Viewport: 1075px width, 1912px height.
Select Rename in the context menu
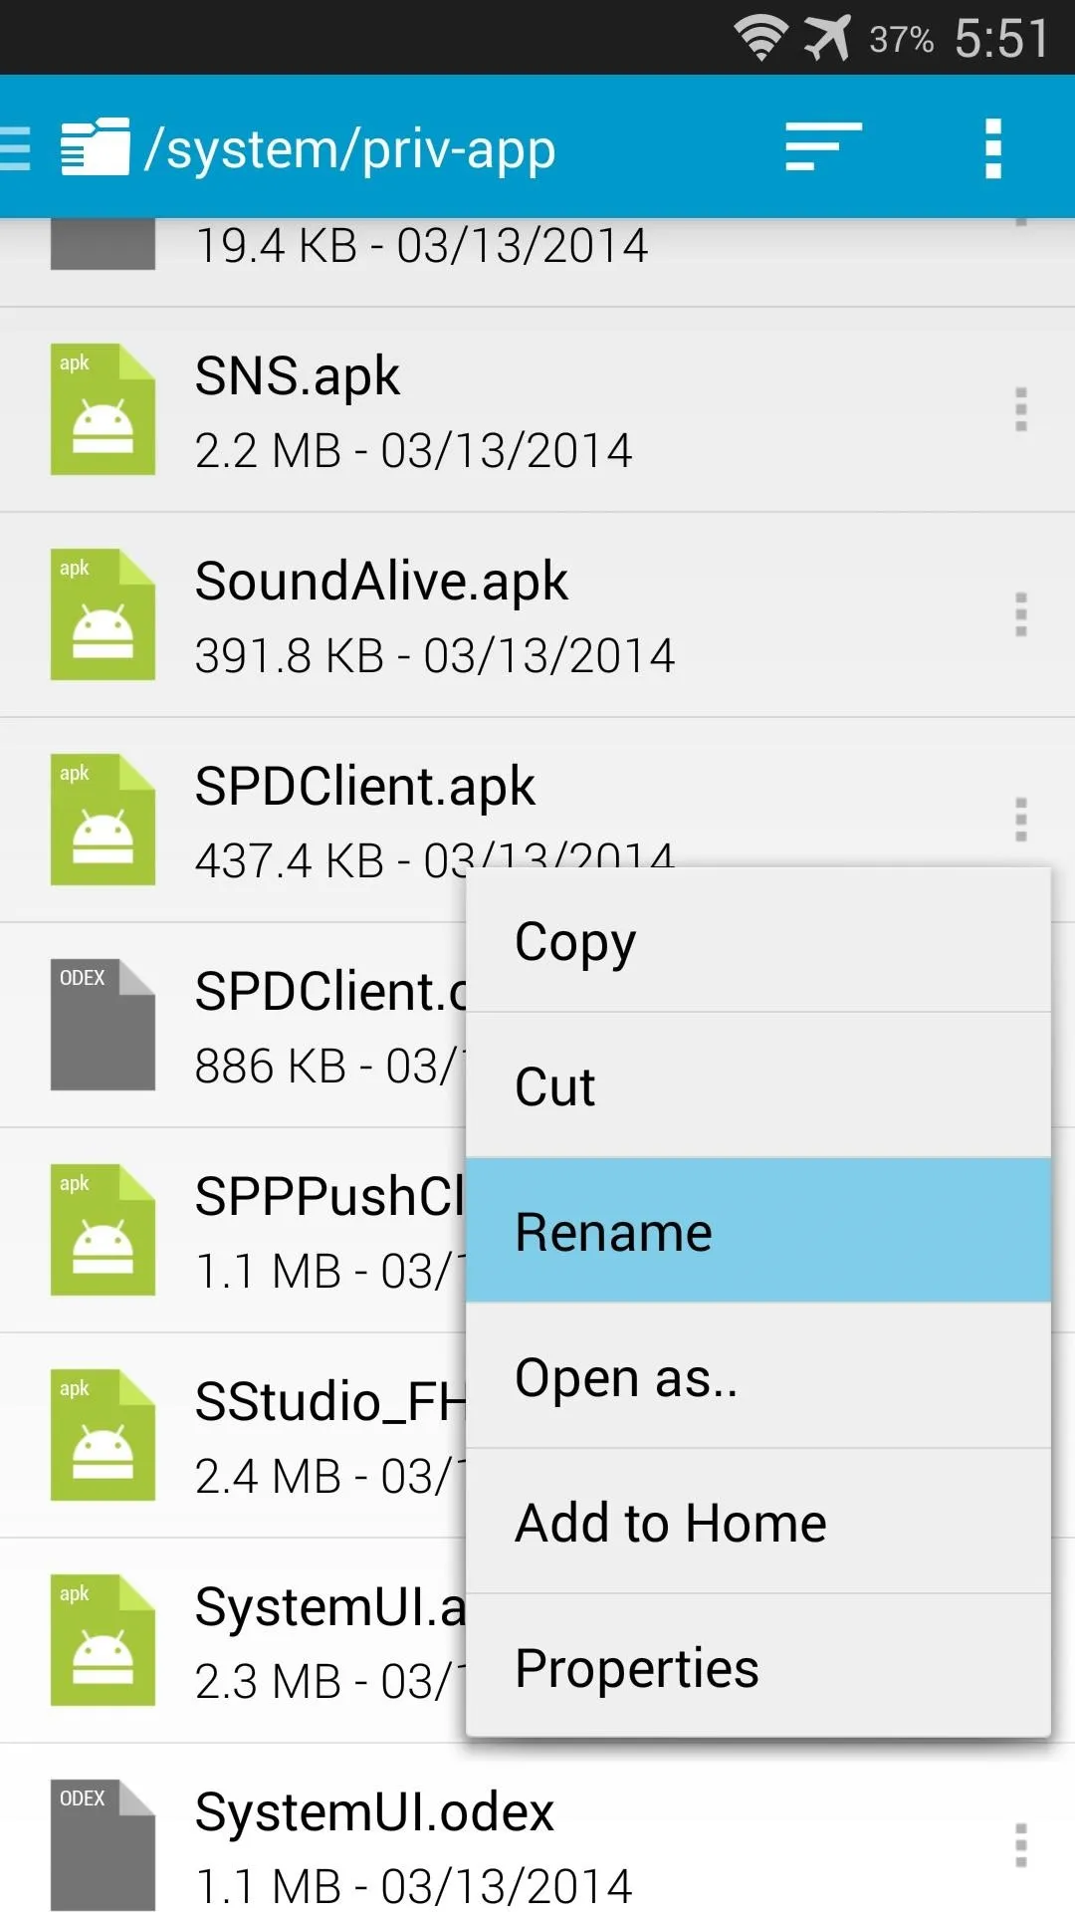click(757, 1232)
